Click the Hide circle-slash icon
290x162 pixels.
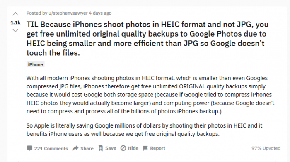[123, 148]
